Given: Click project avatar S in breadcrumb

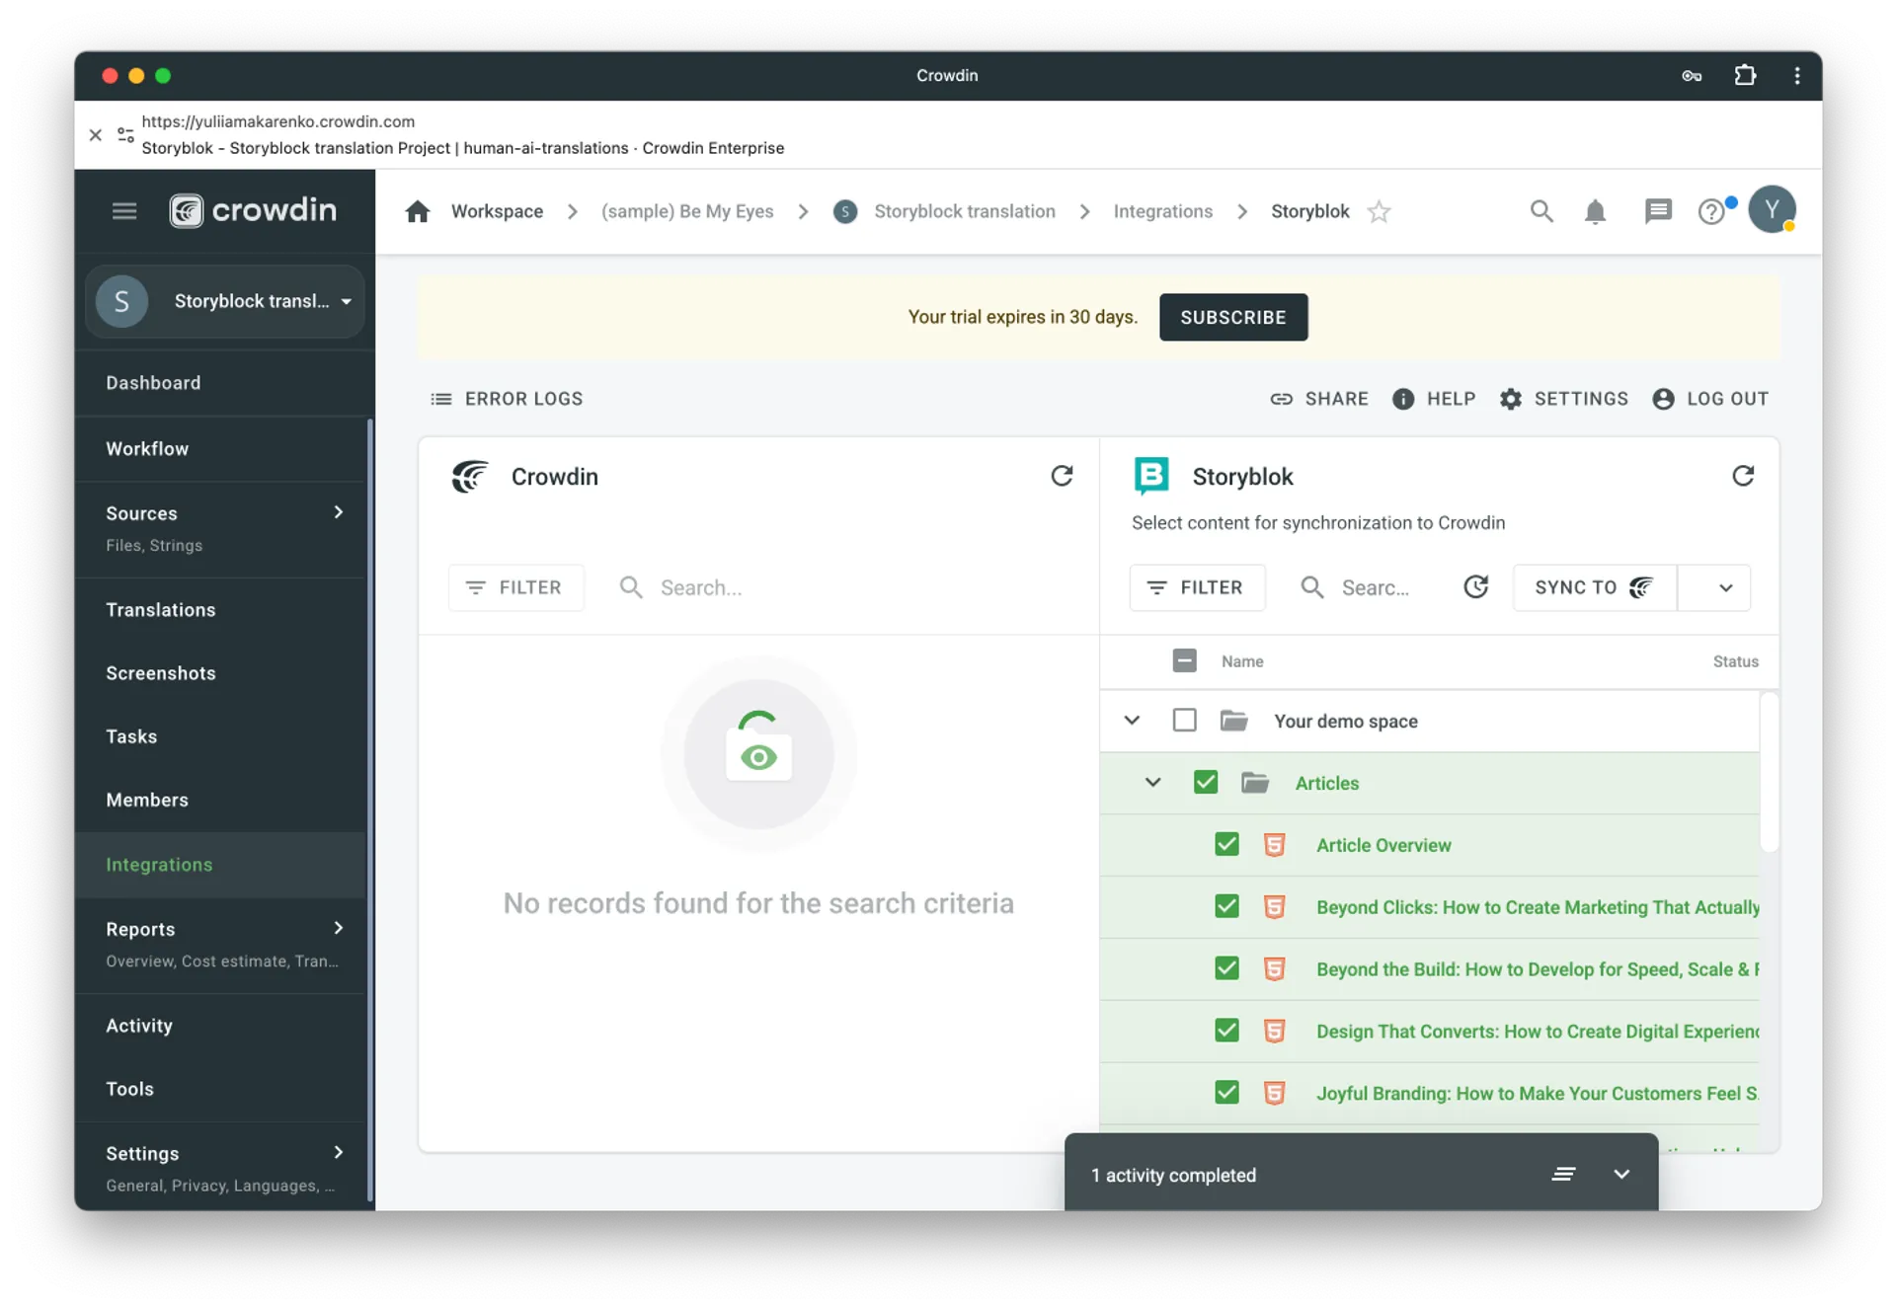Looking at the screenshot, I should point(845,211).
